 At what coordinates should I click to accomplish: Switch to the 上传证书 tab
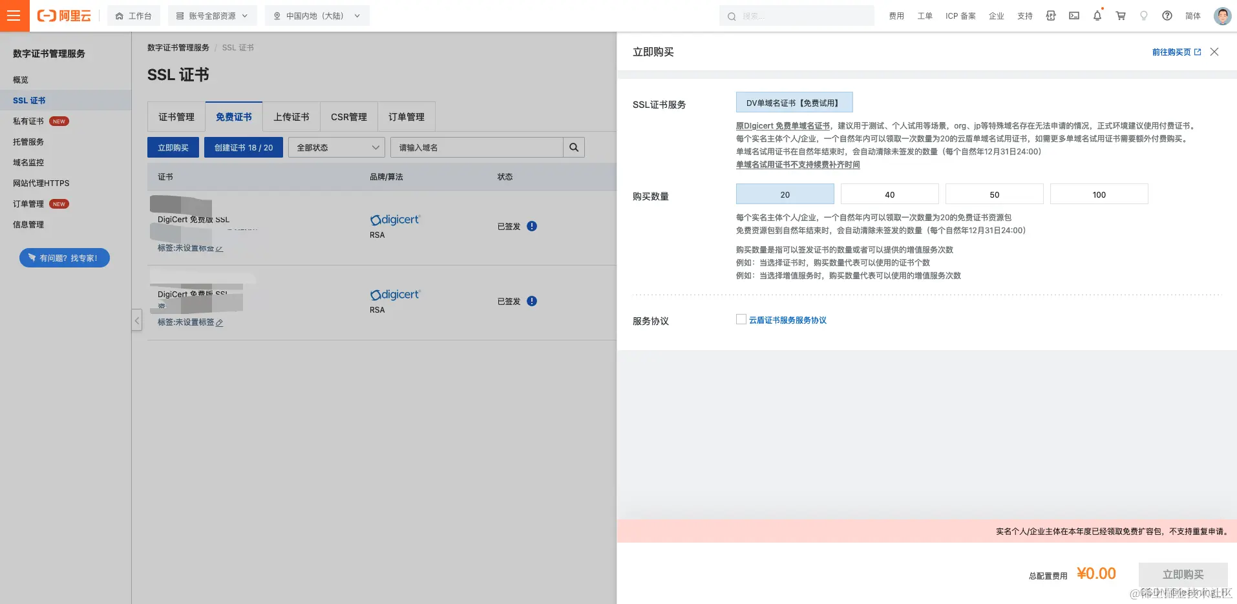click(x=291, y=117)
